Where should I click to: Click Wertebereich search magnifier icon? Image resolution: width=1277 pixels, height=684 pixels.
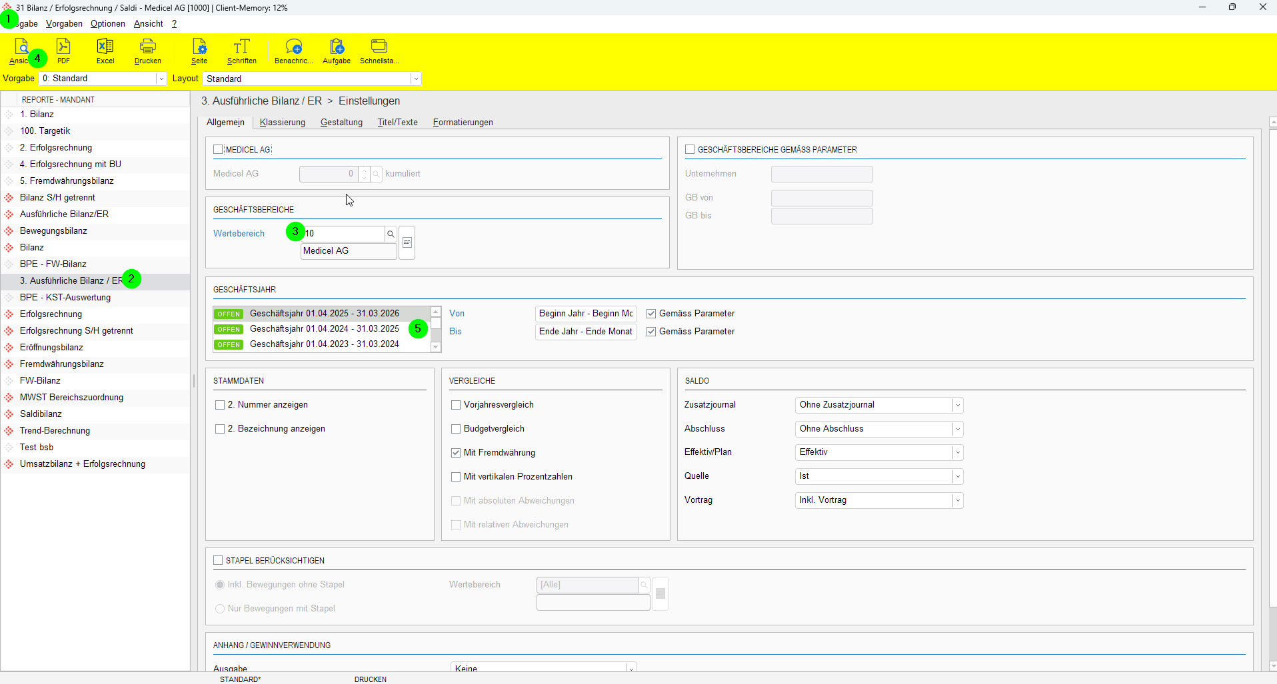click(x=391, y=234)
